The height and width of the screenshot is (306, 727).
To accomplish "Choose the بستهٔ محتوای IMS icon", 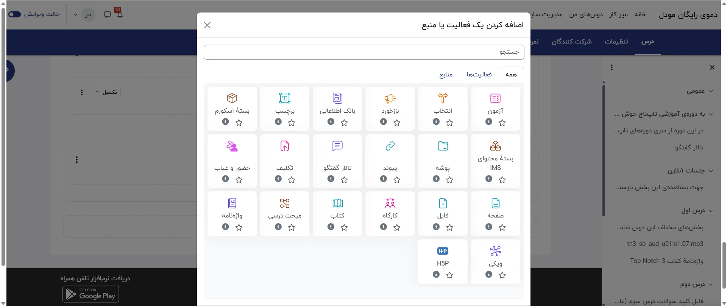I will tap(495, 146).
